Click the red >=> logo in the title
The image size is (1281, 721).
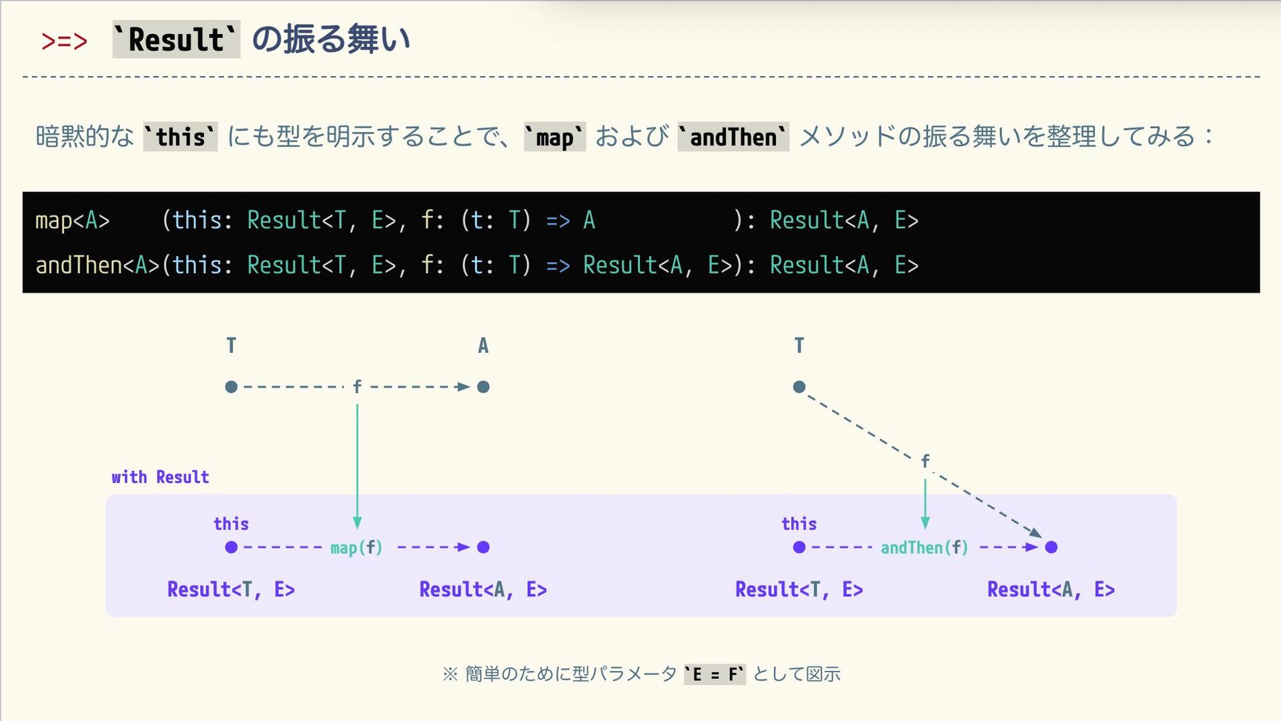coord(64,41)
